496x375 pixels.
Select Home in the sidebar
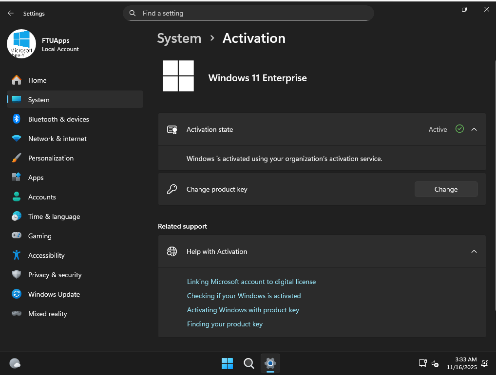[37, 80]
